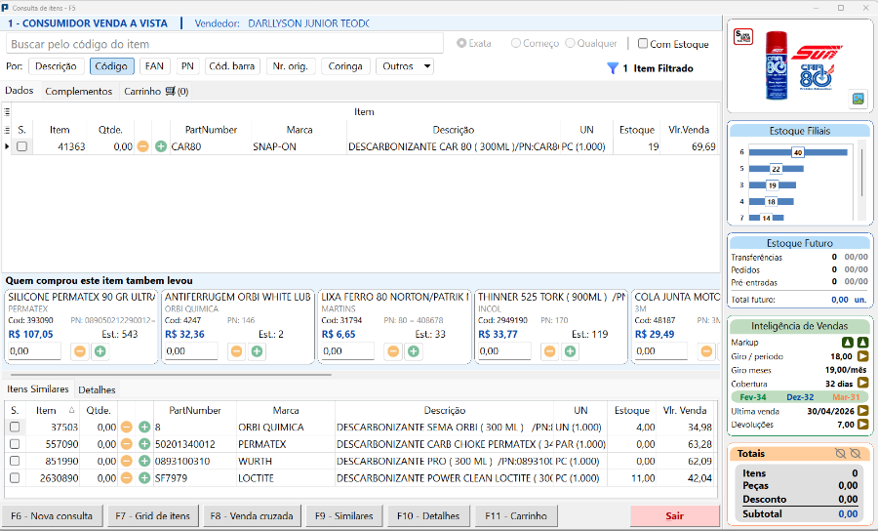Check the box for similar item 37503
The image size is (878, 531).
point(15,427)
